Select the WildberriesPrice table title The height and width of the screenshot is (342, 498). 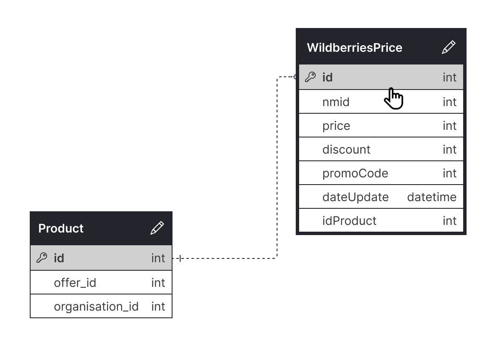click(354, 48)
